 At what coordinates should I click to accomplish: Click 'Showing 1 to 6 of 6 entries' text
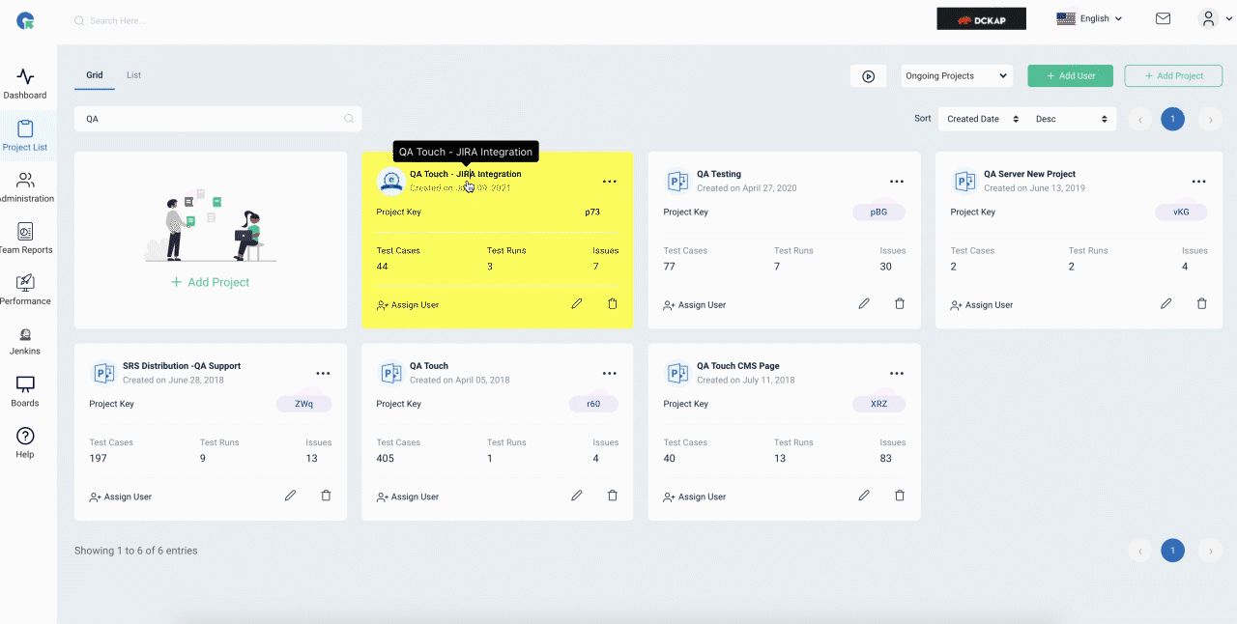[x=136, y=551]
